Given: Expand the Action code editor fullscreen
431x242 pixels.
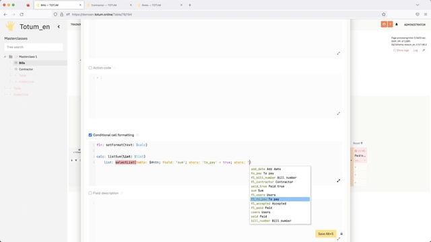Looking at the screenshot, I should 338,114.
